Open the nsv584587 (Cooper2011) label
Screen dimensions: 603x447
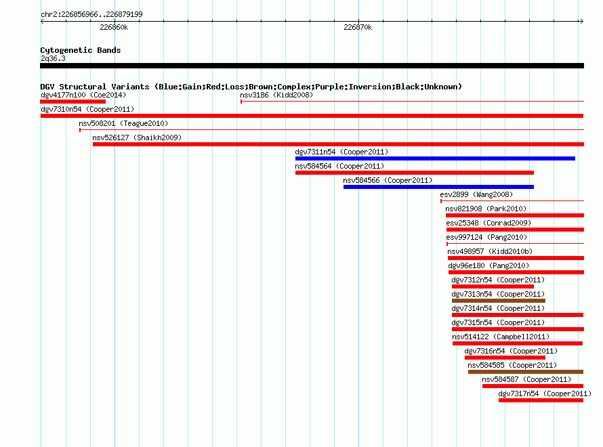pyautogui.click(x=526, y=379)
